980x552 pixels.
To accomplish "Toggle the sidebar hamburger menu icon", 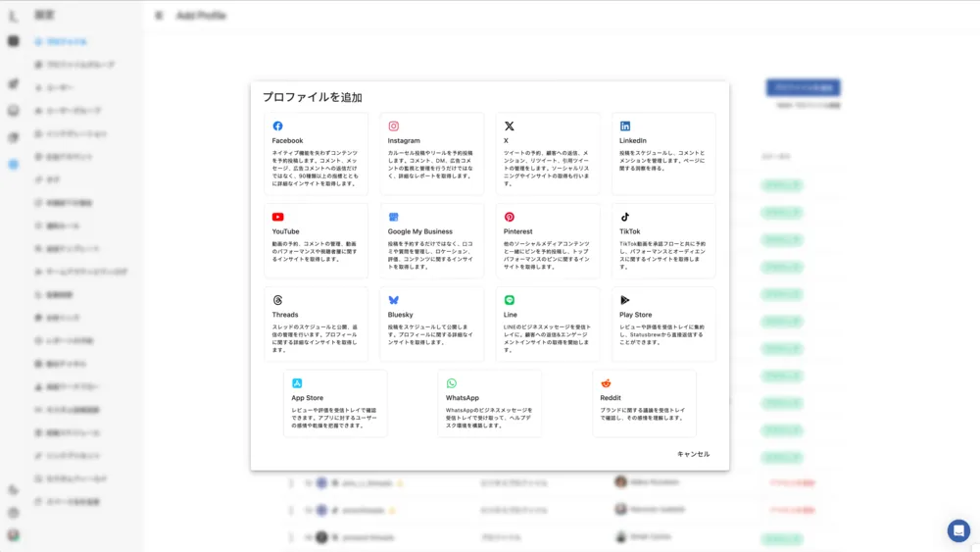I will 159,15.
